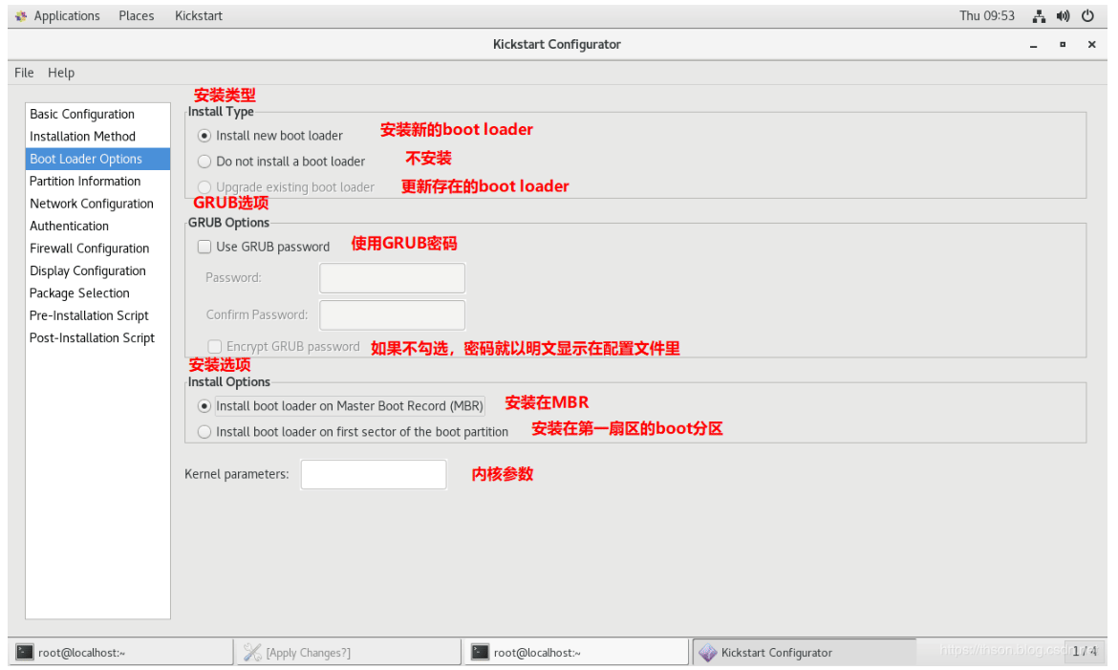The height and width of the screenshot is (670, 1118).
Task: Click the network status icon
Action: 1039,15
